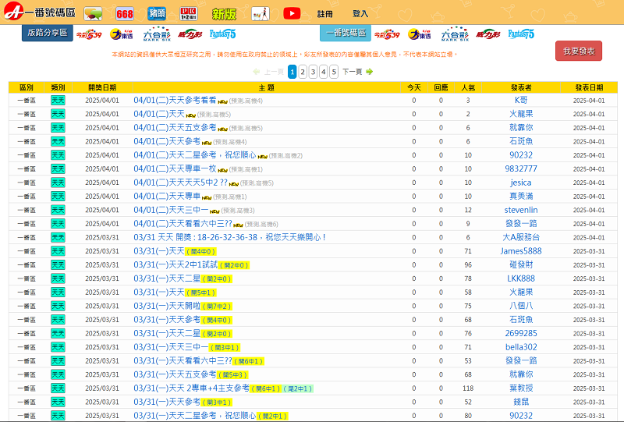Viewport: 624px width, 422px height.
Task: Open the 註冊 menu item
Action: click(325, 14)
